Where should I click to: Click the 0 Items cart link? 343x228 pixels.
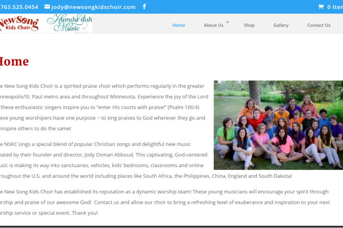click(x=335, y=7)
